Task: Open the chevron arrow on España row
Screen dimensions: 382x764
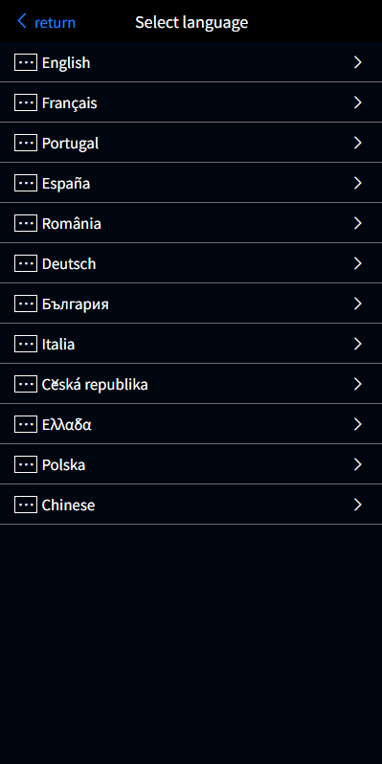Action: (358, 183)
